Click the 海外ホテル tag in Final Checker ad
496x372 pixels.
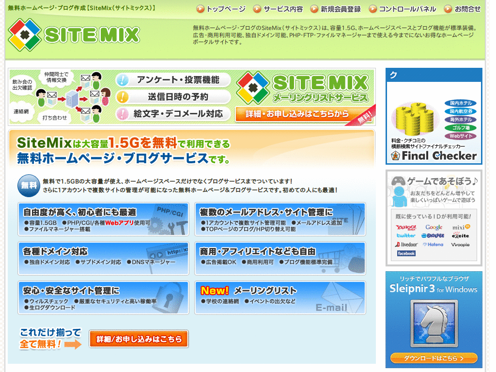tap(461, 120)
